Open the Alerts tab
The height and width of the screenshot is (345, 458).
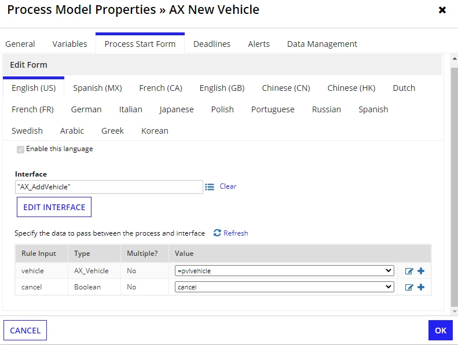(x=259, y=44)
